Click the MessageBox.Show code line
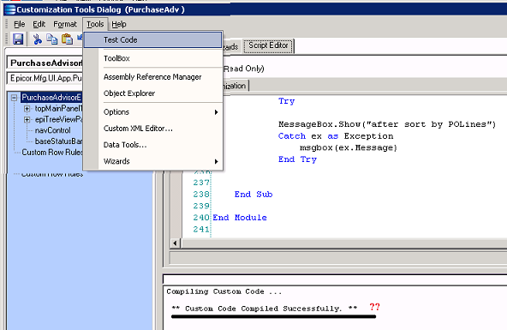 [x=387, y=124]
